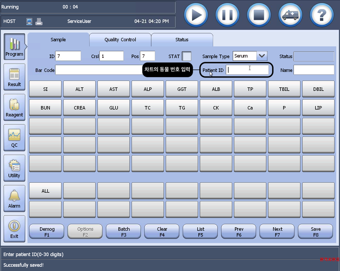Click the Status display field
The image size is (340, 271).
(314, 56)
